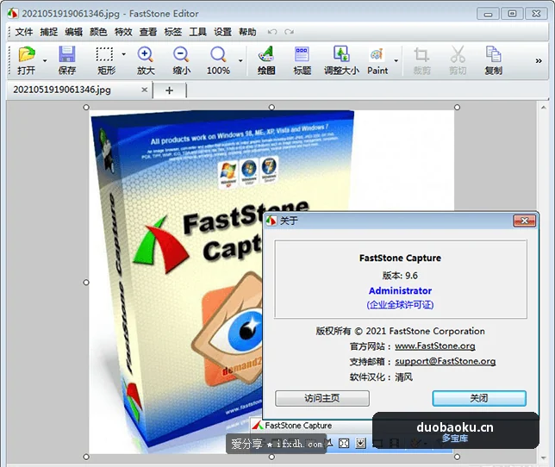Click the Copy (复制) toolbar icon
The height and width of the screenshot is (467, 555).
(x=494, y=55)
